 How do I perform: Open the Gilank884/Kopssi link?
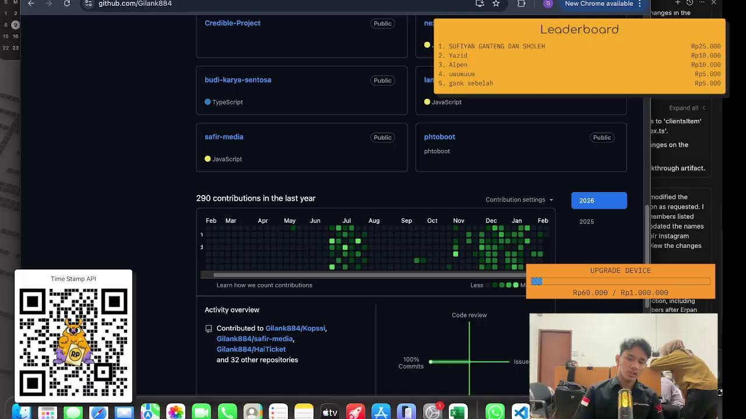coord(295,328)
